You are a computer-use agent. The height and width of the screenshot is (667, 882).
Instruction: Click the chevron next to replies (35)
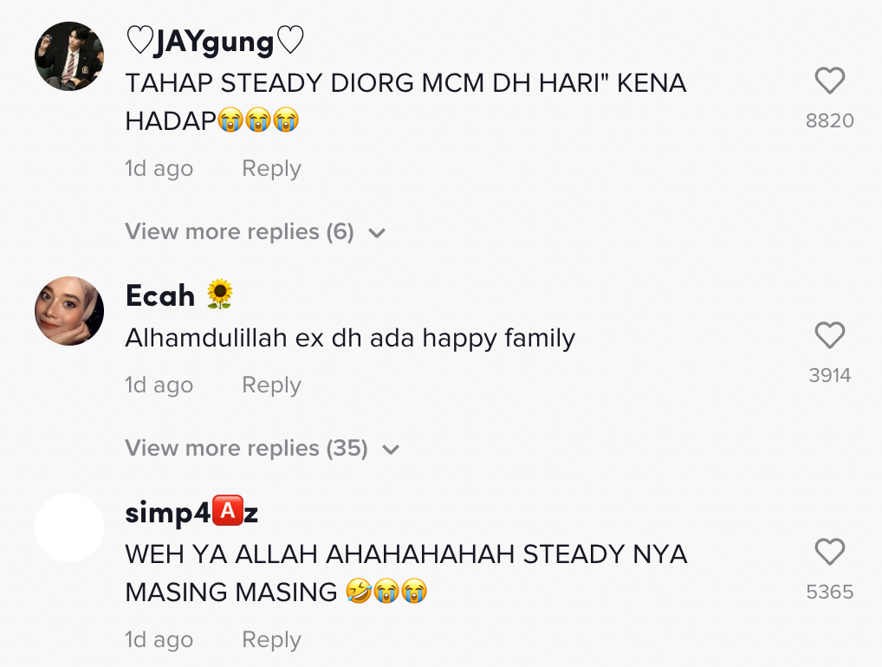tap(391, 450)
